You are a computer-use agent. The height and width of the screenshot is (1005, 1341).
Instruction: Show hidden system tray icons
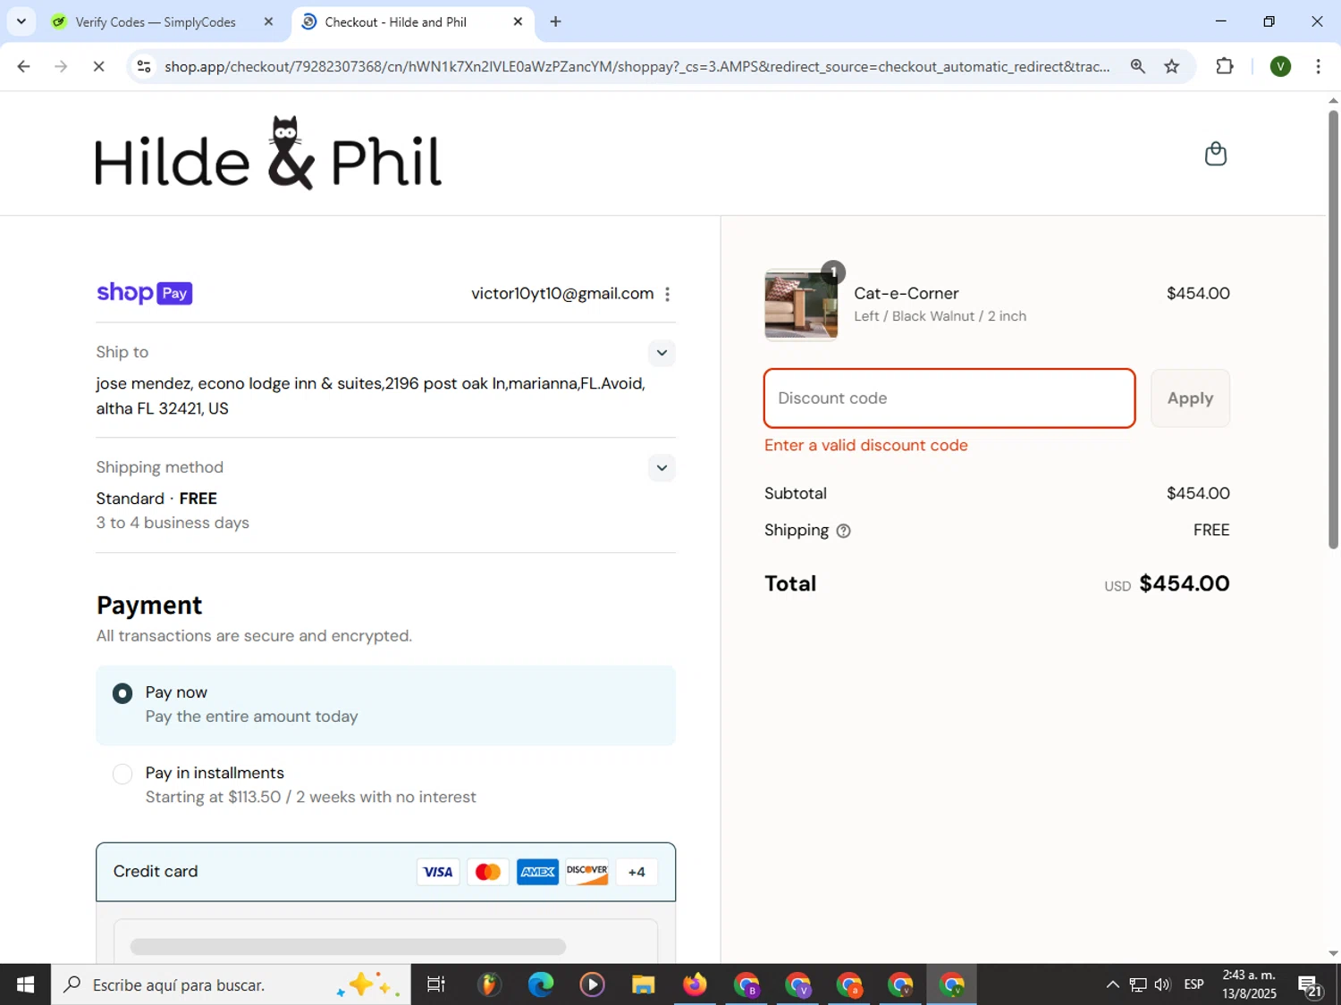1112,984
